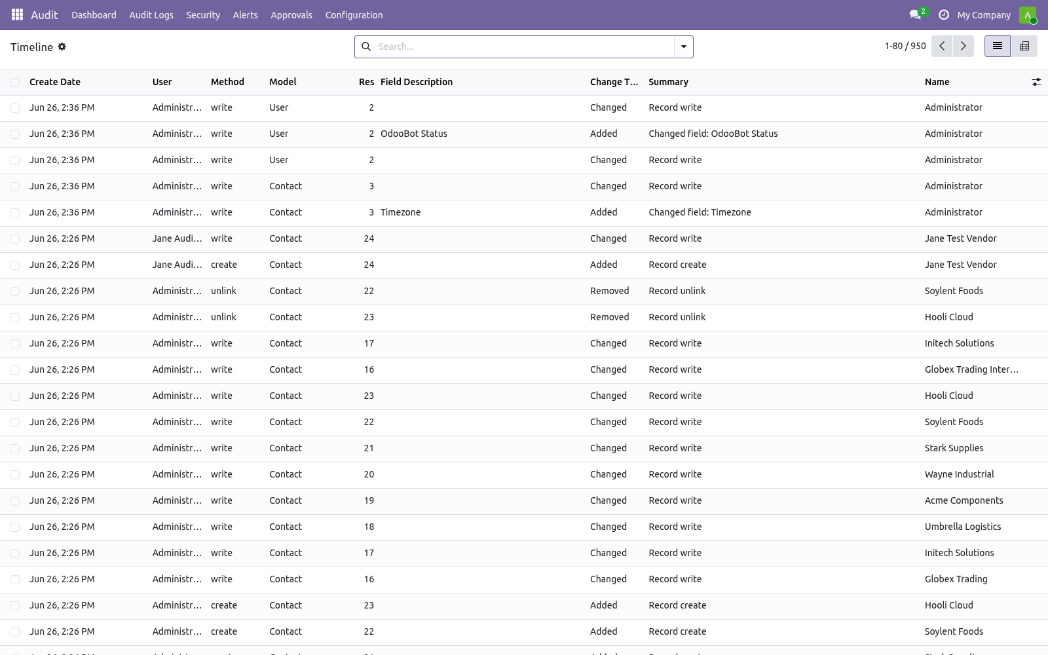Sort by Method column header
This screenshot has height=655, width=1048.
coord(227,82)
